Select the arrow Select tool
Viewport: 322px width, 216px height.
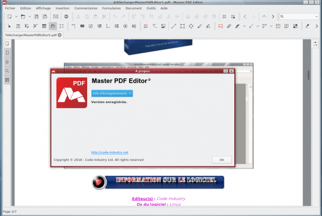coord(9,26)
